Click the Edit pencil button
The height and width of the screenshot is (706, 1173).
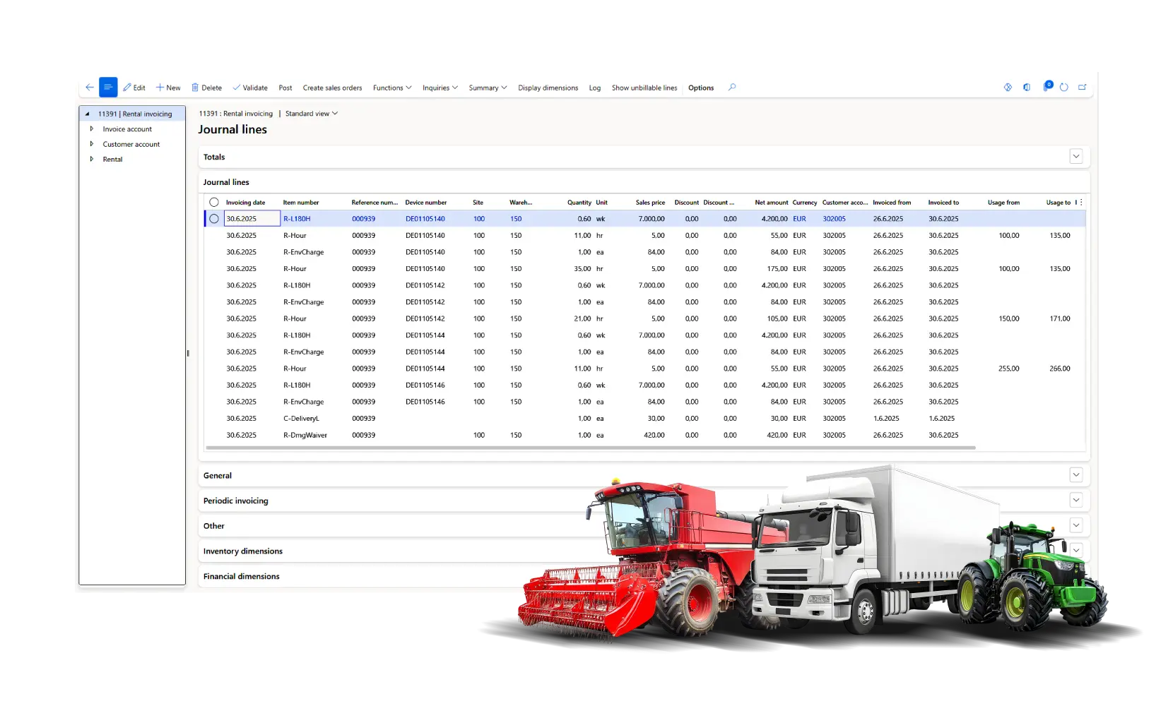point(134,88)
